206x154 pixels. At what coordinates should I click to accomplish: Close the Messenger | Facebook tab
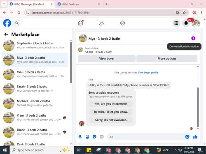coord(51,4)
